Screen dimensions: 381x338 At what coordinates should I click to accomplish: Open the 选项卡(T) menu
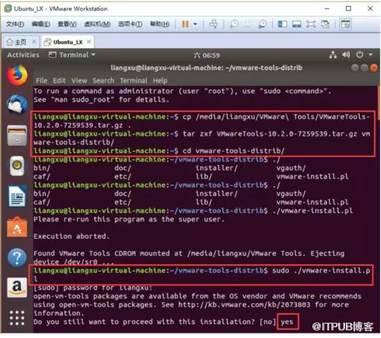pyautogui.click(x=130, y=24)
